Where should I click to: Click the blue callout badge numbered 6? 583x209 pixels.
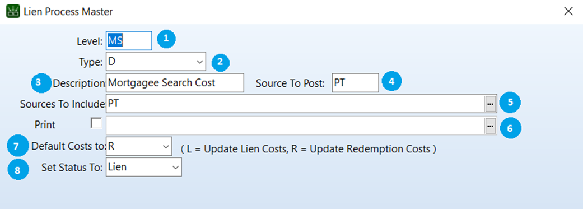click(510, 128)
